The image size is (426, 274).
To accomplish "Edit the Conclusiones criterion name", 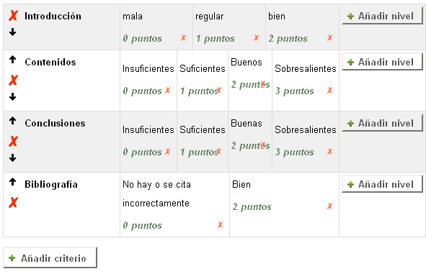I will click(55, 123).
